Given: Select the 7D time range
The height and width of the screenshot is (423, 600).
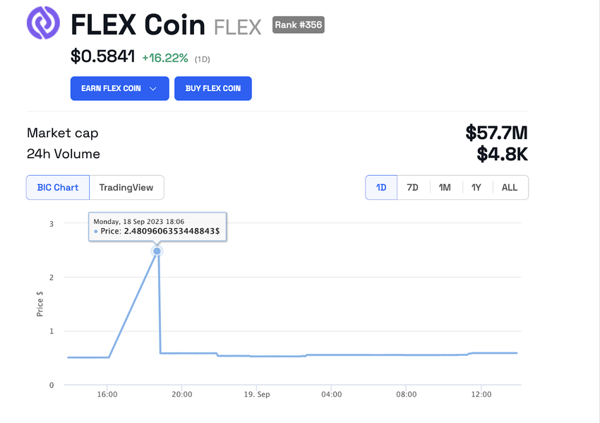Looking at the screenshot, I should 413,188.
